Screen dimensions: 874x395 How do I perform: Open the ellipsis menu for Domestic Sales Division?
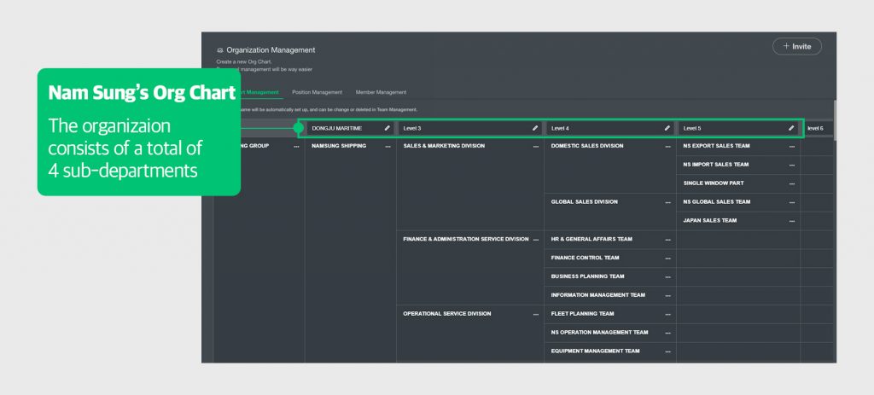[x=668, y=147]
